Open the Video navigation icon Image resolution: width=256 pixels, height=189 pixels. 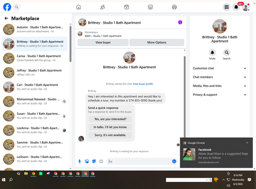(x=126, y=7)
